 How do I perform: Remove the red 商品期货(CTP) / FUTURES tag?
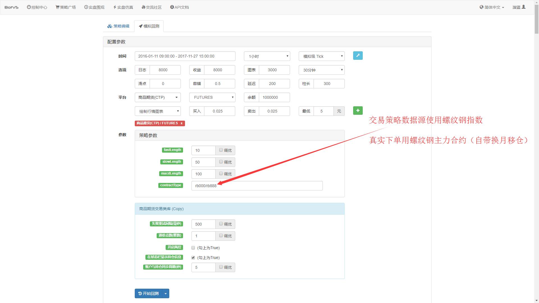[x=181, y=123]
